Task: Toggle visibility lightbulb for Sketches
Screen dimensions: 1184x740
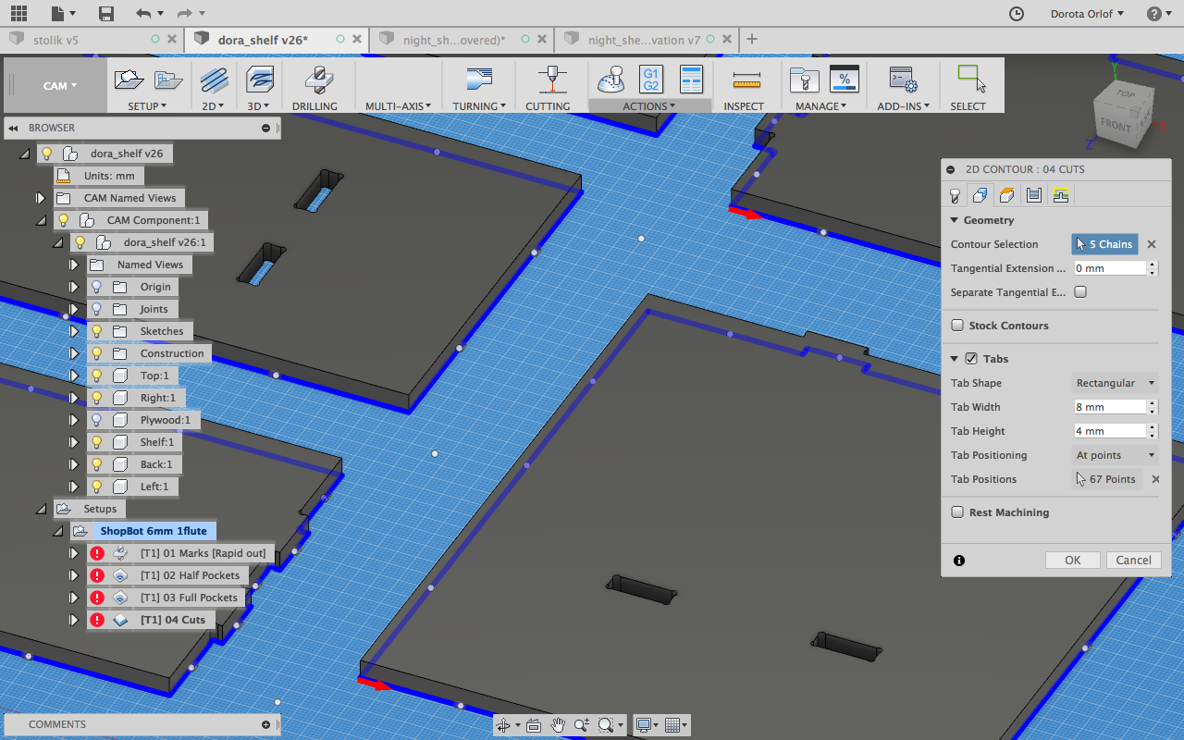Action: tap(97, 331)
